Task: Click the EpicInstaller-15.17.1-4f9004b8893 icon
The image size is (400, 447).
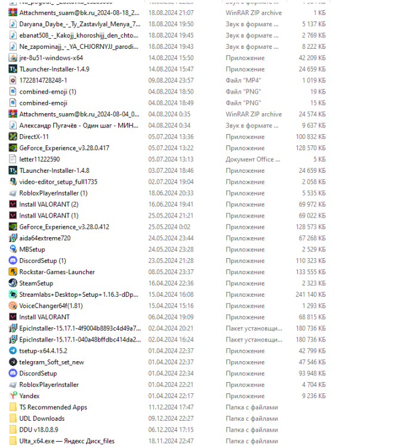Action: click(13, 328)
